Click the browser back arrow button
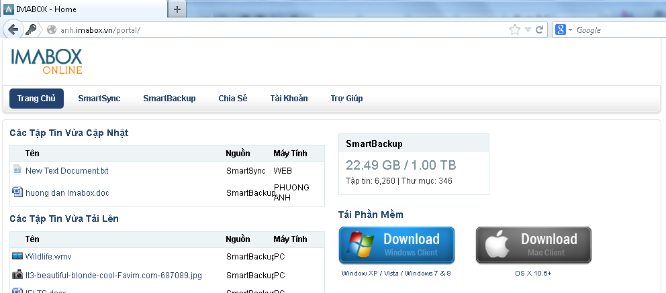This screenshot has height=293, width=666. pyautogui.click(x=13, y=30)
